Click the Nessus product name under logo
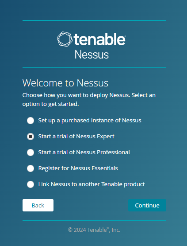This screenshot has height=246, width=187. click(92, 55)
